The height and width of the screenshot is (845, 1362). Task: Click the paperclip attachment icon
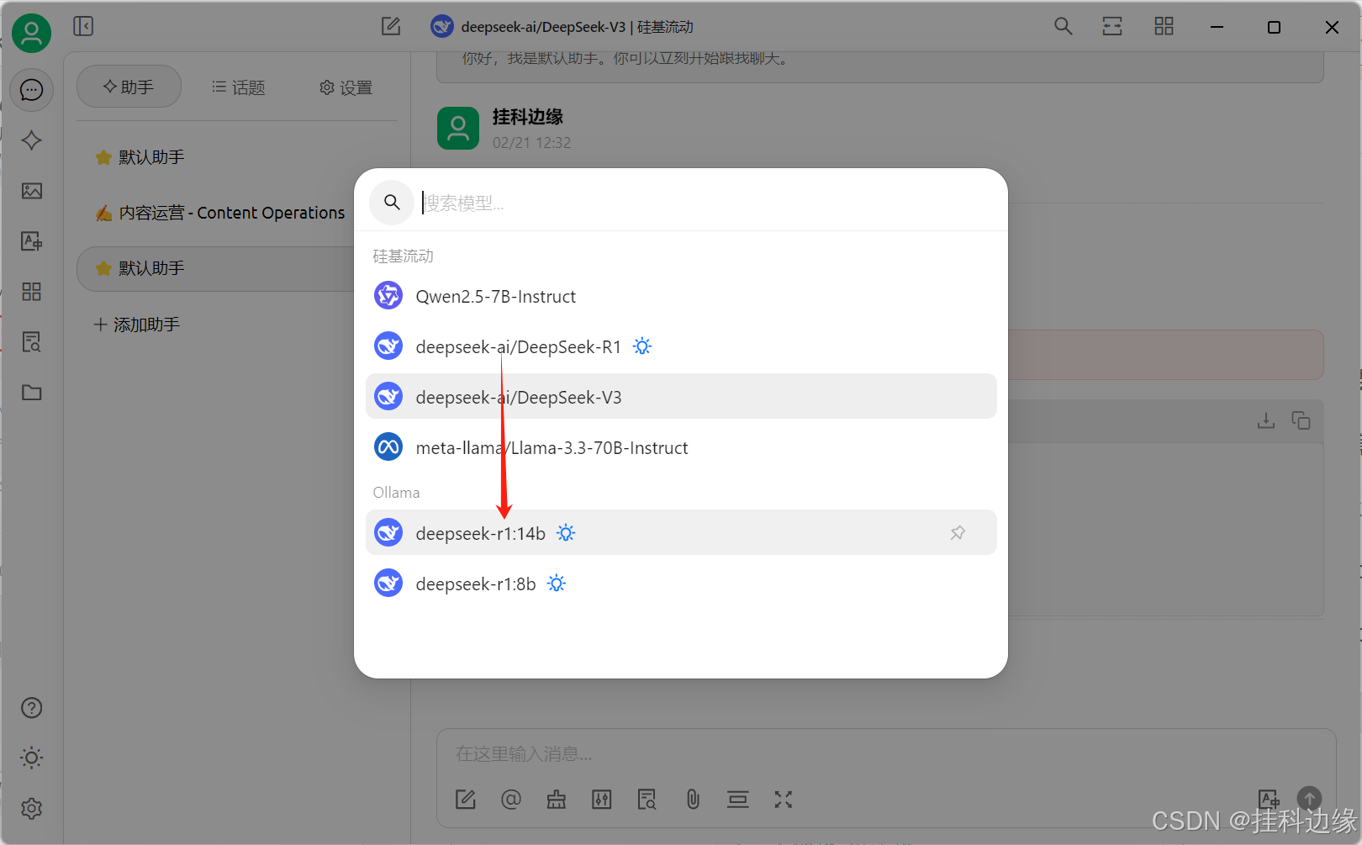(693, 800)
